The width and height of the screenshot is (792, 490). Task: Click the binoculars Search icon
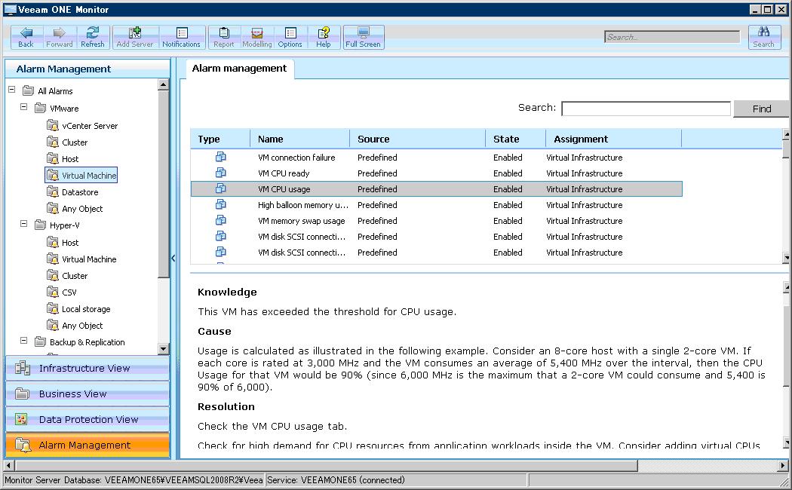[763, 38]
